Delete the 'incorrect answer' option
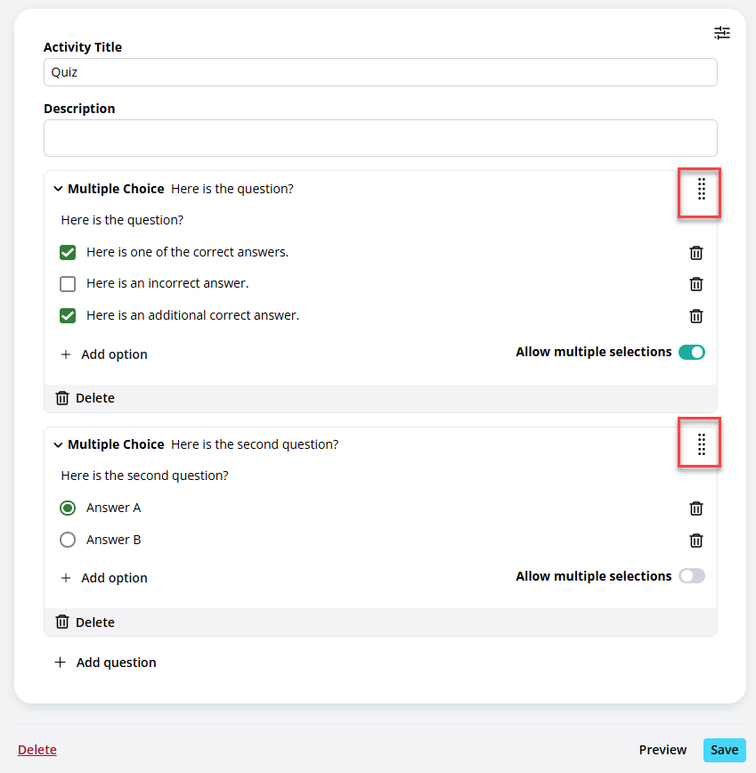Screen dimensions: 756x773 coord(695,284)
